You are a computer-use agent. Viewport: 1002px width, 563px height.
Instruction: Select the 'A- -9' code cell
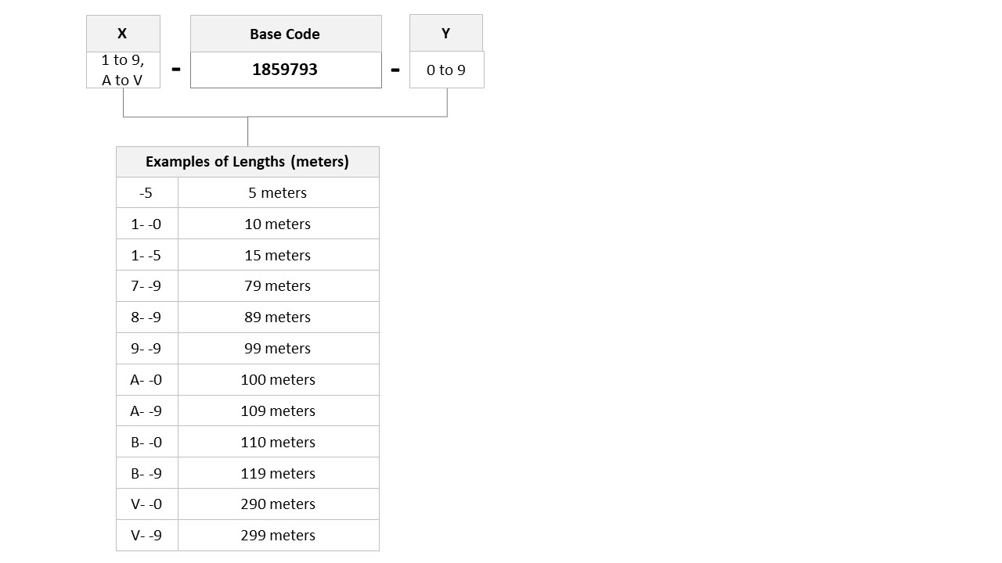point(147,411)
